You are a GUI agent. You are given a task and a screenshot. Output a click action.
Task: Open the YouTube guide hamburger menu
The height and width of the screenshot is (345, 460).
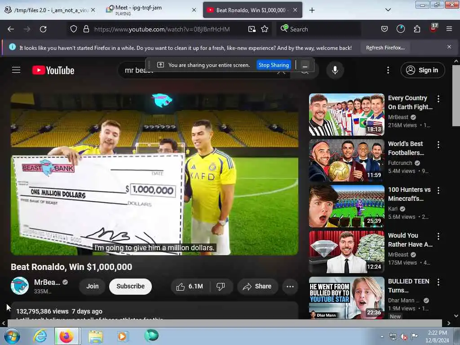point(16,70)
